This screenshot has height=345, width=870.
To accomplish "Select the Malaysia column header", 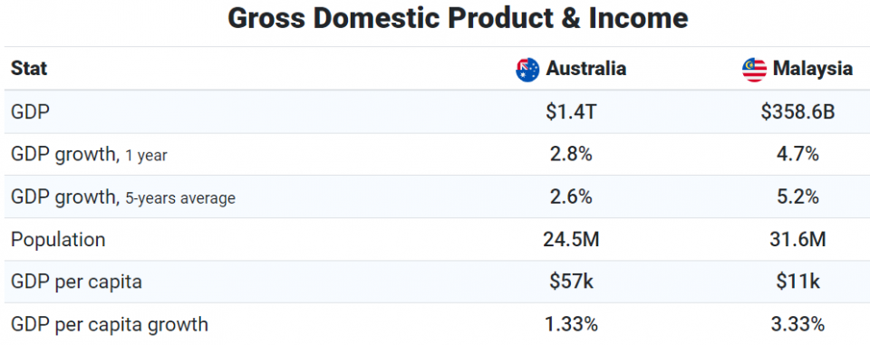I will tap(813, 69).
